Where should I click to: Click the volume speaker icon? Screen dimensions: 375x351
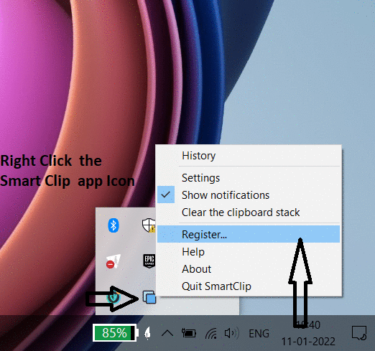[x=231, y=333]
